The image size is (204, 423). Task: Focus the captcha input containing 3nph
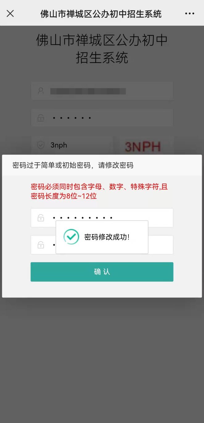point(72,145)
